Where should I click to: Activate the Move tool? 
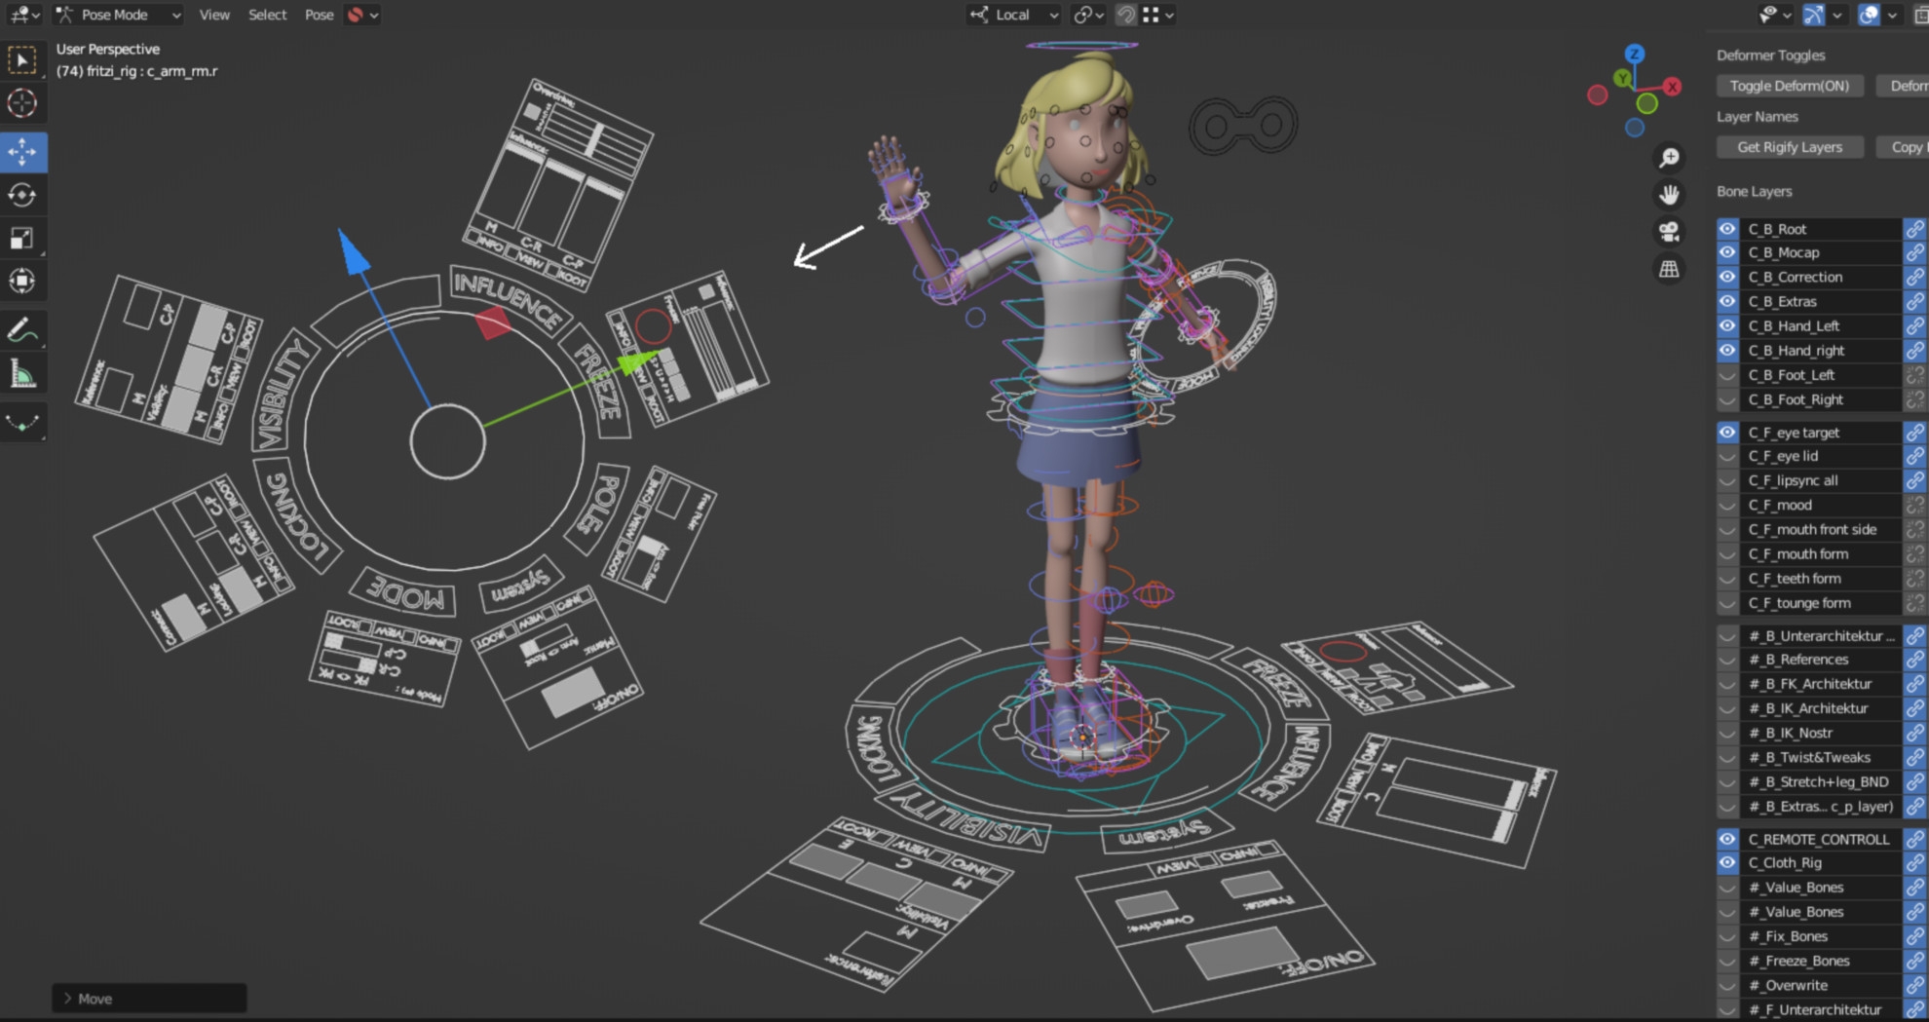coord(22,152)
